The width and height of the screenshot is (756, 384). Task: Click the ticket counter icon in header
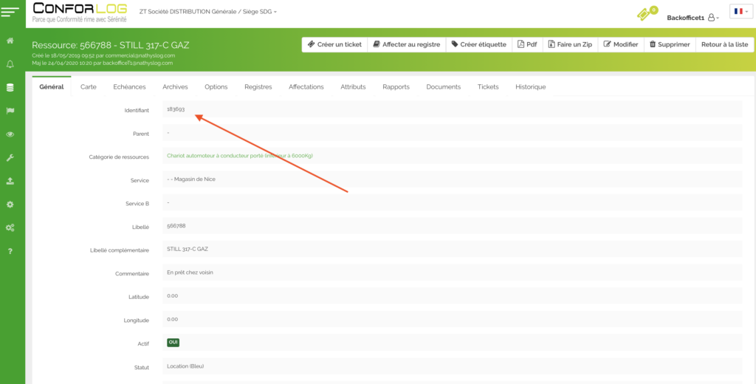pos(647,14)
